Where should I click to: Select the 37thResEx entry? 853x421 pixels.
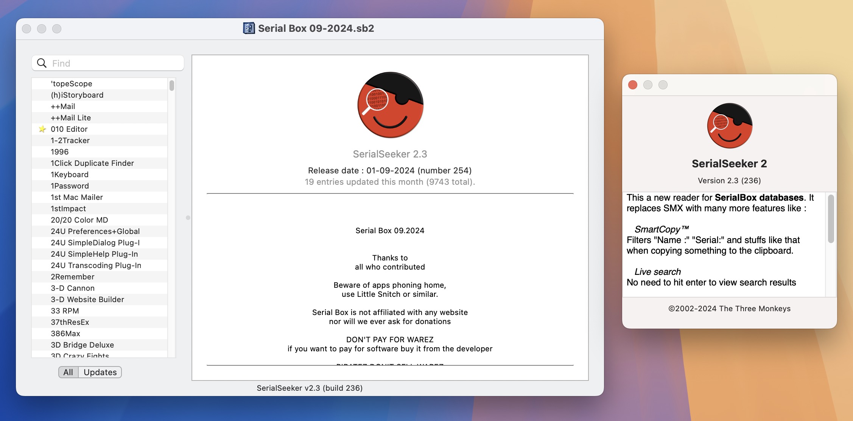pyautogui.click(x=100, y=322)
